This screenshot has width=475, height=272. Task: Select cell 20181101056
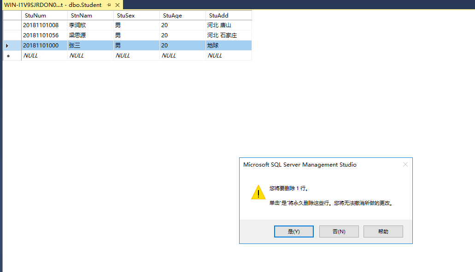(44, 35)
